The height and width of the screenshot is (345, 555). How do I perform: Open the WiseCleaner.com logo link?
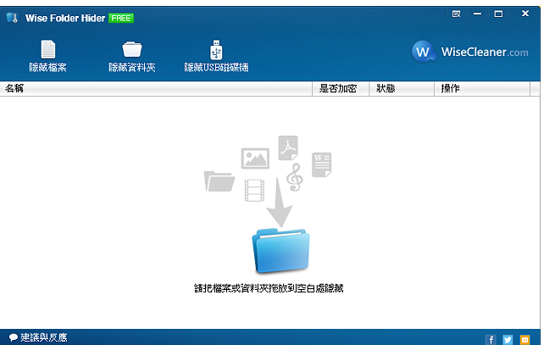pos(469,52)
